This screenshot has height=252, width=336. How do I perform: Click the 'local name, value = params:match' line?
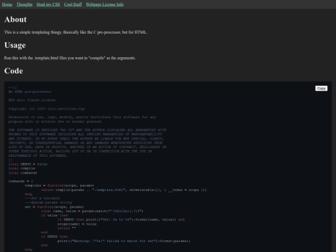click(92, 211)
